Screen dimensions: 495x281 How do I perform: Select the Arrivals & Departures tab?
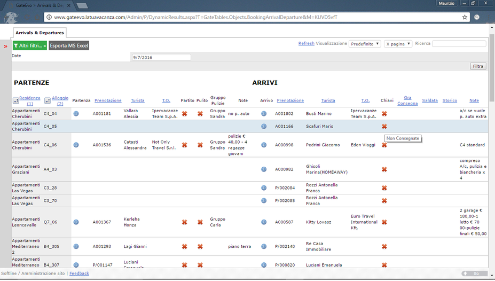click(x=40, y=33)
